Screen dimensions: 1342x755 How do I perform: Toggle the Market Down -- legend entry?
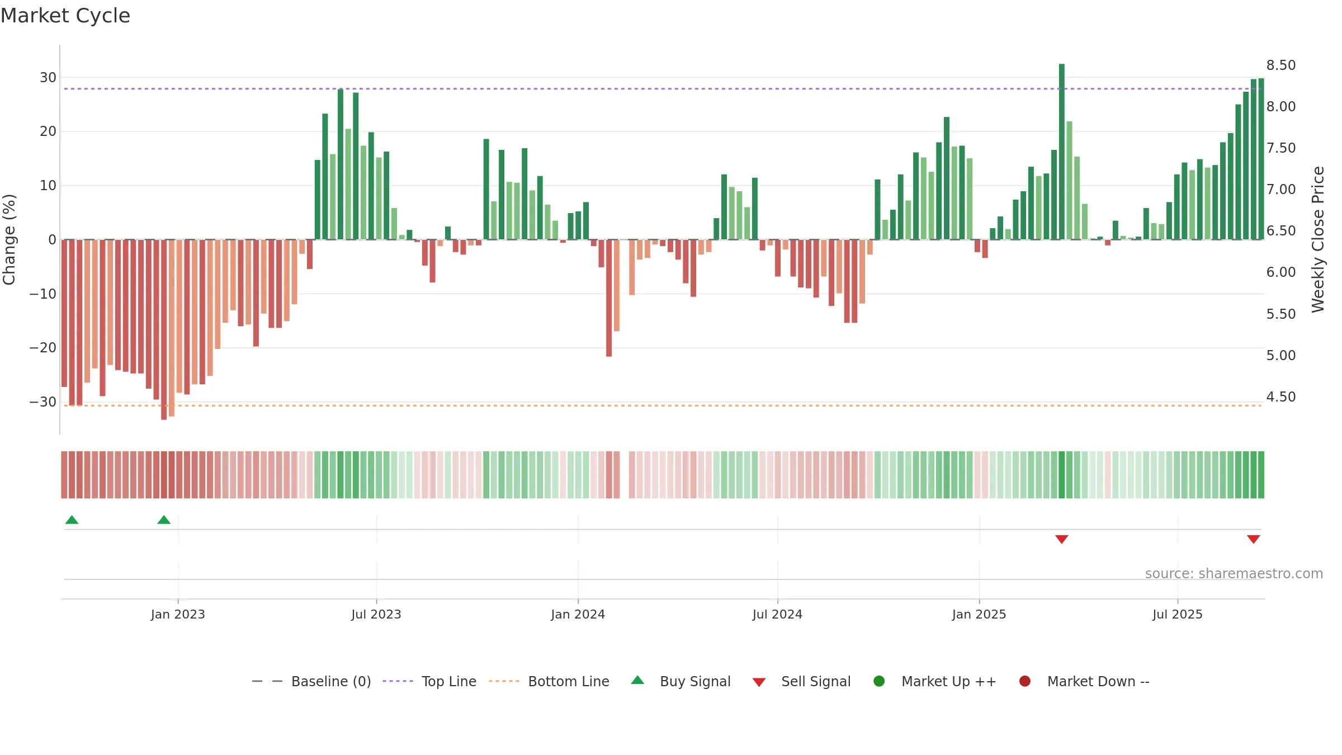tap(1084, 681)
